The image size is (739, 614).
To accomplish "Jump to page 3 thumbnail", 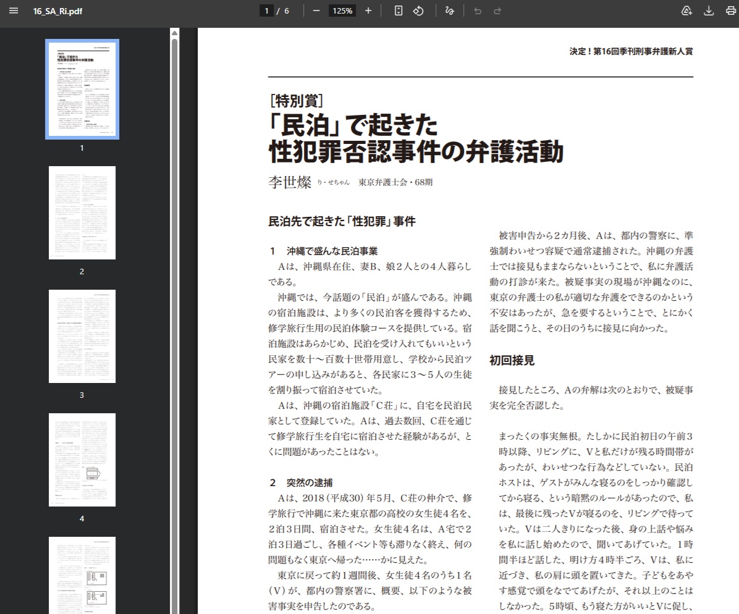I will [82, 336].
